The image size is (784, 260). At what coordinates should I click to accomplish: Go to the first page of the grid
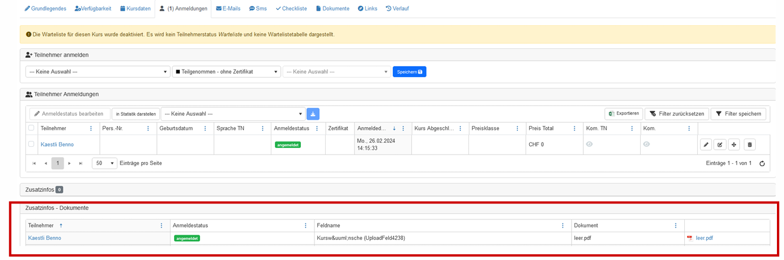click(x=34, y=163)
